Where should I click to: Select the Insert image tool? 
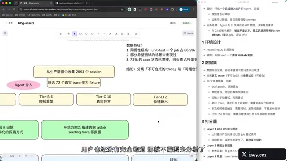click(x=122, y=34)
